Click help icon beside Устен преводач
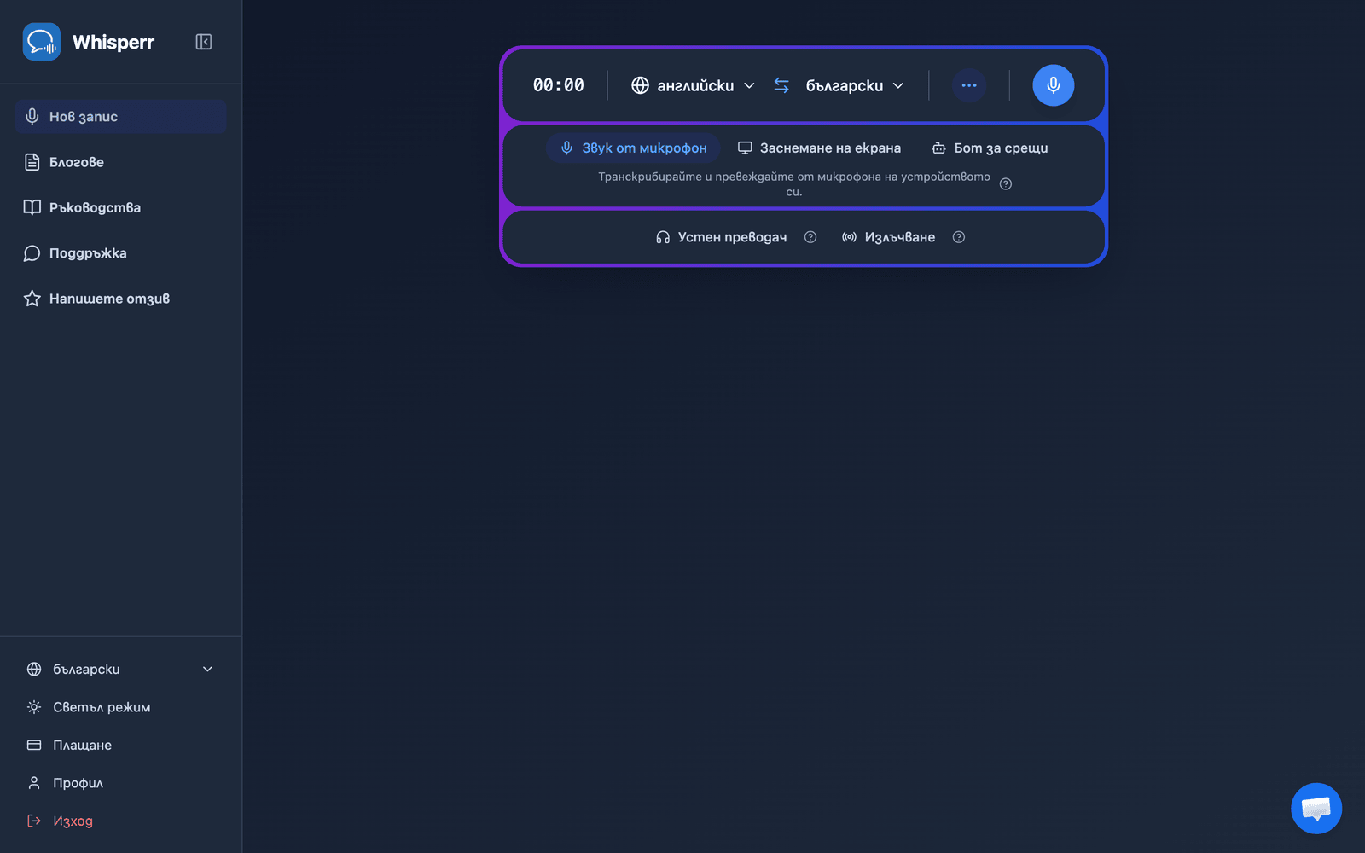The width and height of the screenshot is (1365, 853). click(810, 237)
